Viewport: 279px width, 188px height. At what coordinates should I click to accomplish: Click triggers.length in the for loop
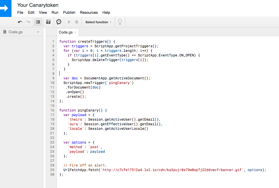tap(120, 51)
